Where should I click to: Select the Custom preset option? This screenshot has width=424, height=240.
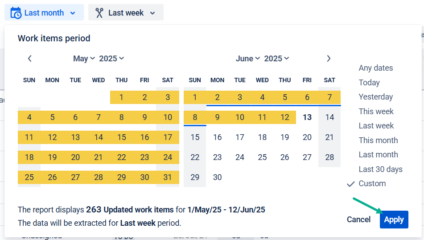pyautogui.click(x=372, y=184)
